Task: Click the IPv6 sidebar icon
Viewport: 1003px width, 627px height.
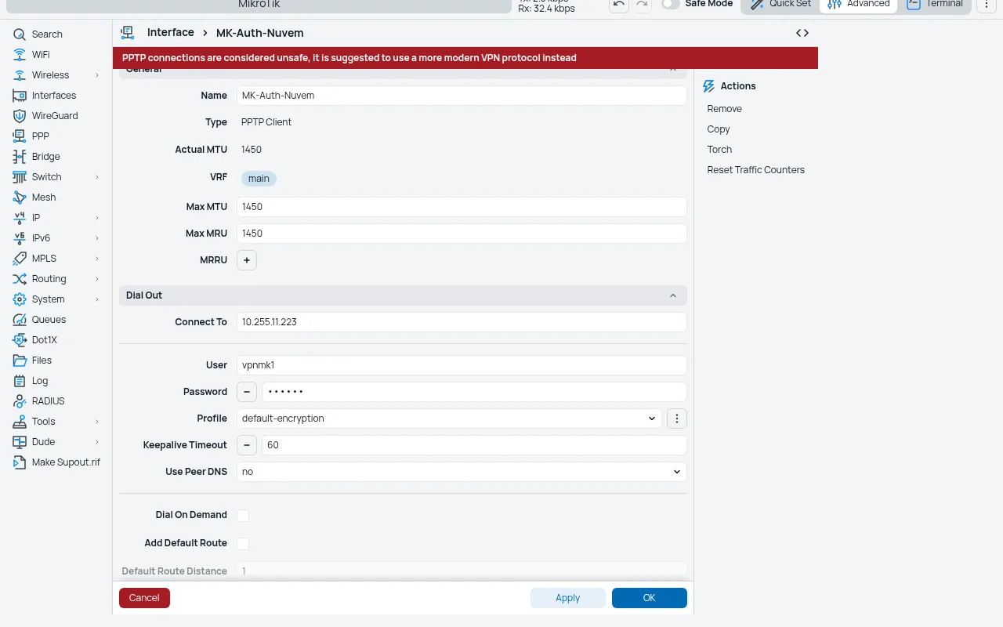Action: [20, 238]
